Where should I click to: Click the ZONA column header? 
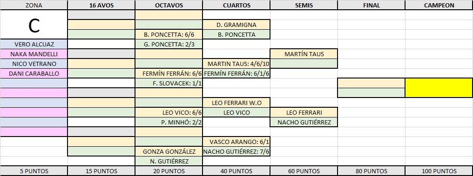(34, 5)
